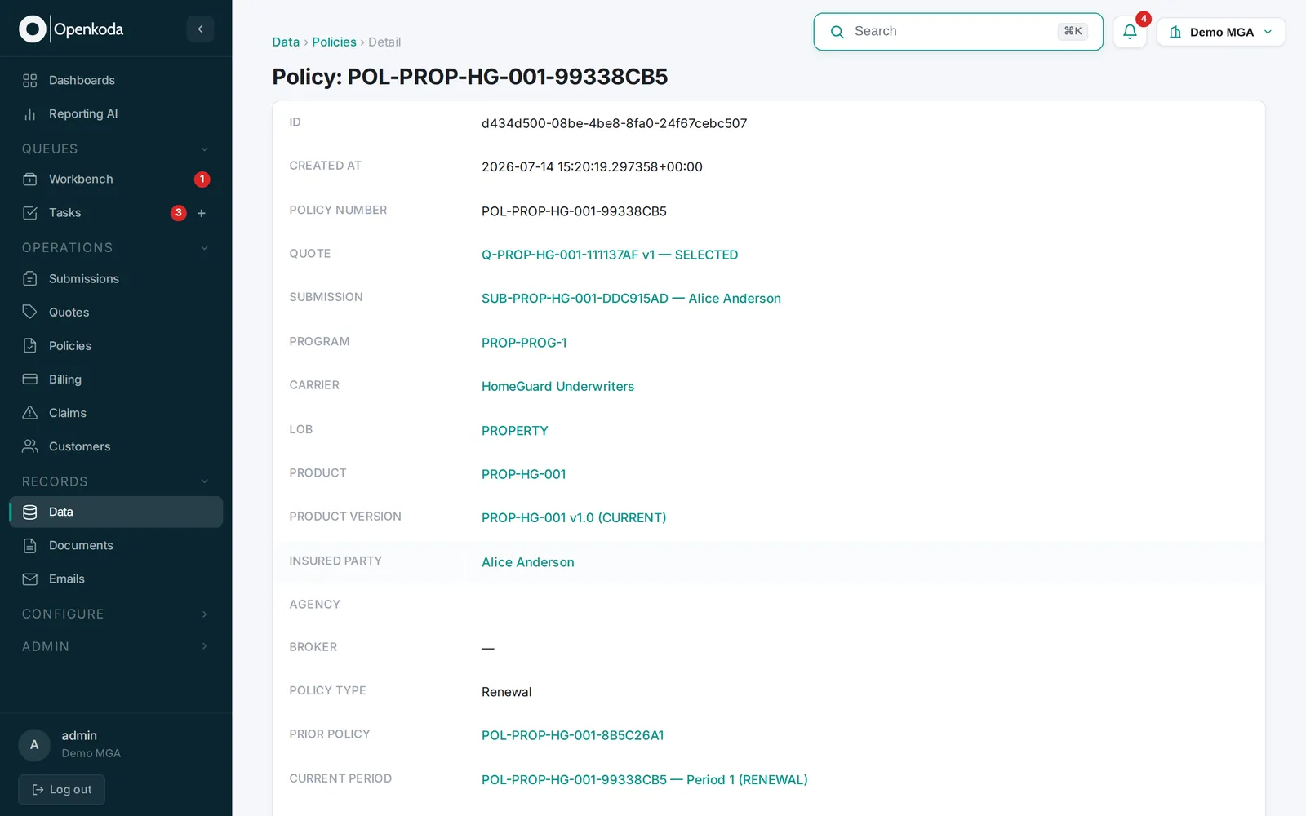This screenshot has height=816, width=1306.
Task: Click the Openkoda logo icon
Action: coord(32,29)
